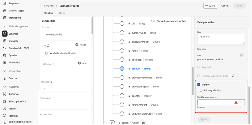Click the Add notes text field
Viewport: 252px width, 125px height.
(221, 39)
